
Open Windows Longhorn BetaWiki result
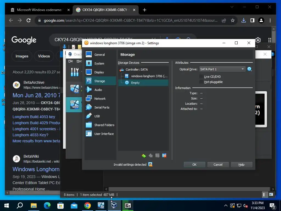[36, 169]
